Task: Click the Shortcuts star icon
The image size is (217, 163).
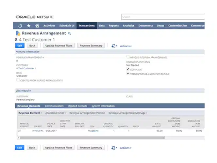Action: pos(29,26)
